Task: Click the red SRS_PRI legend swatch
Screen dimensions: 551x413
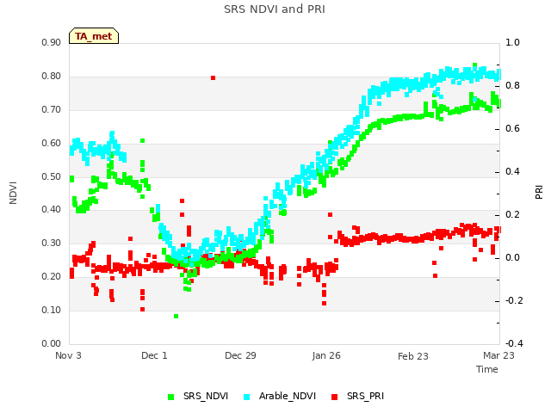Action: (x=335, y=398)
